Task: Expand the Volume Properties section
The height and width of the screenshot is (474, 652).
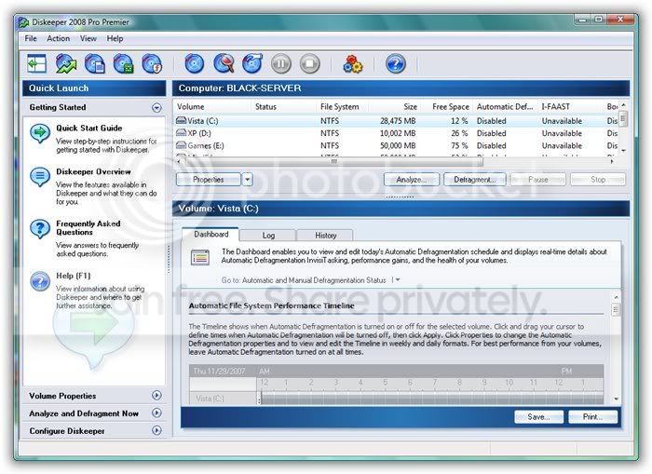Action: [156, 396]
